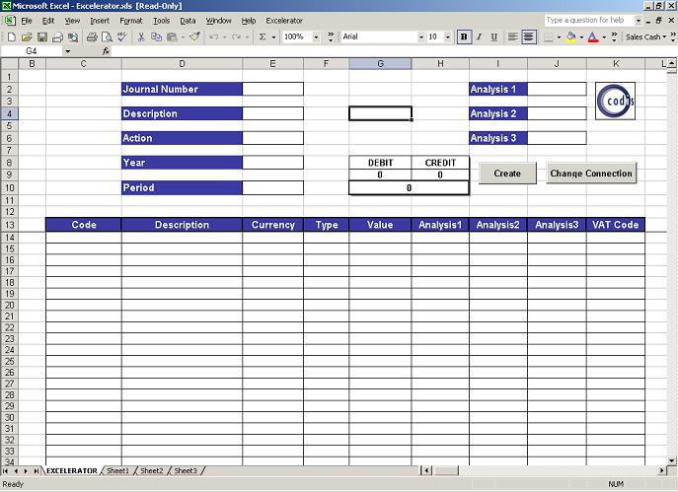678x492 pixels.
Task: Select column G header
Action: coord(380,64)
